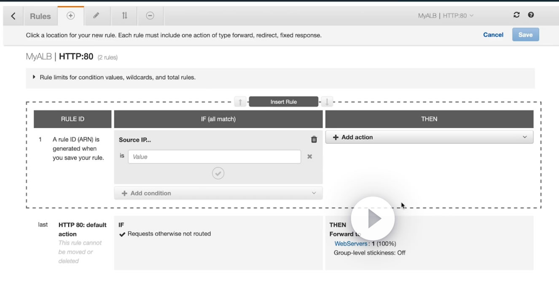Click the Save button
The image size is (559, 283).
click(525, 35)
